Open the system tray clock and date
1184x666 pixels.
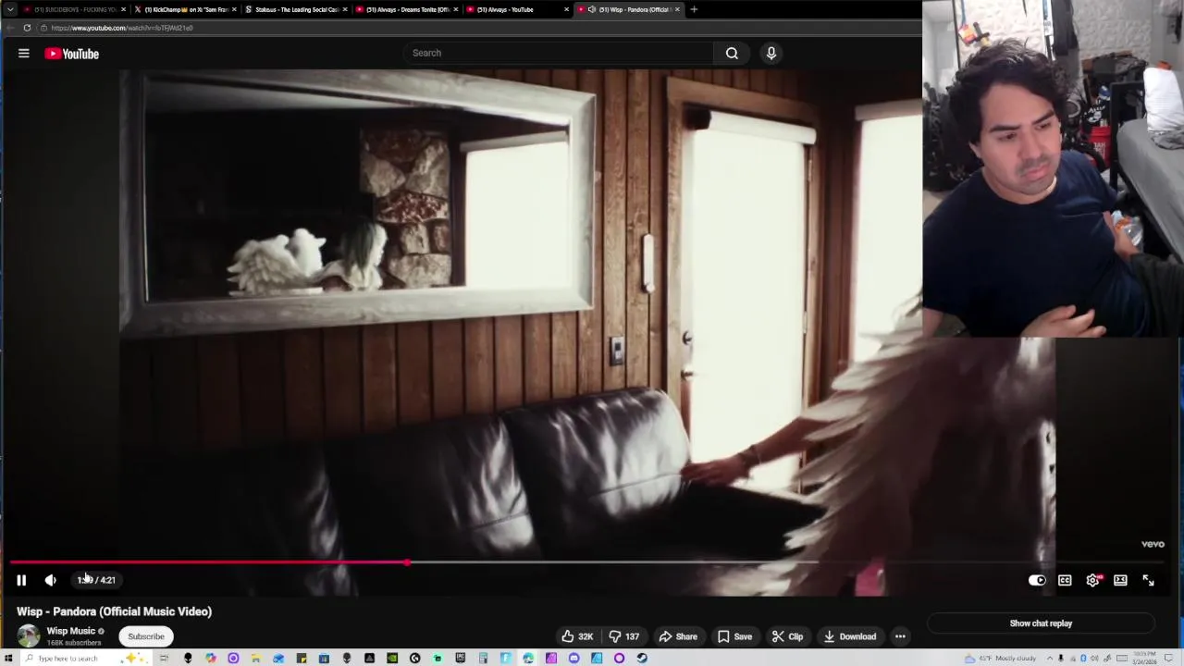click(1144, 659)
